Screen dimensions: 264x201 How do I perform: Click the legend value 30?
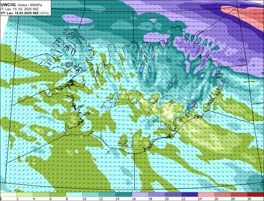coord(249,199)
